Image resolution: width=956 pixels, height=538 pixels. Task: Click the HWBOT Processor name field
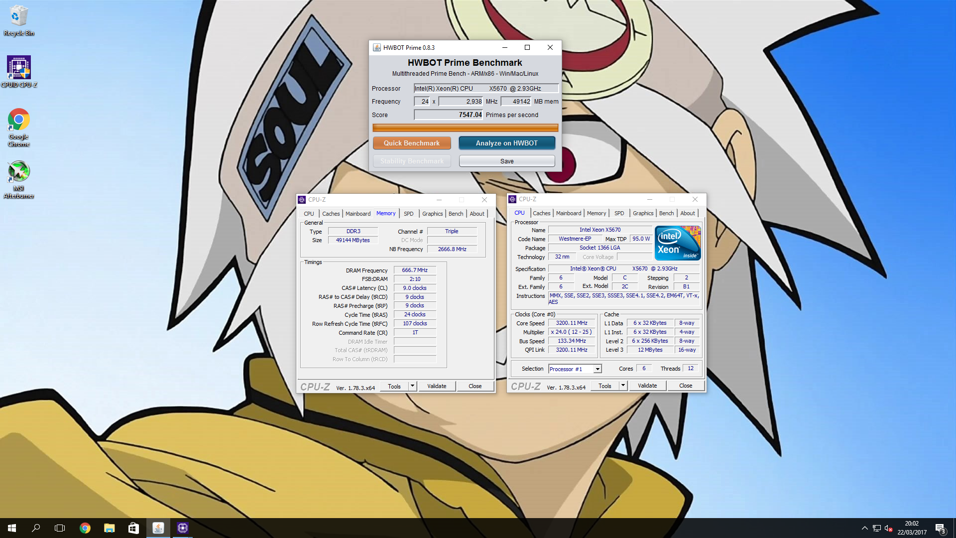pyautogui.click(x=486, y=88)
